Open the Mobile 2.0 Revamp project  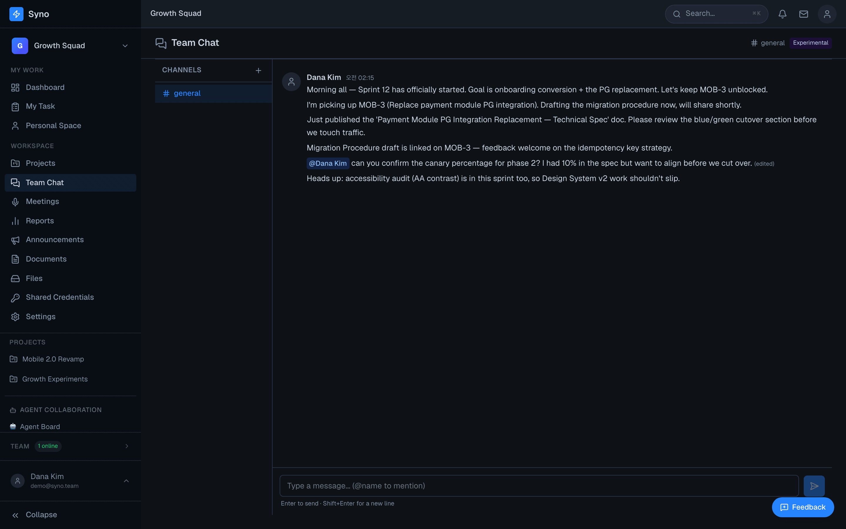tap(70, 359)
